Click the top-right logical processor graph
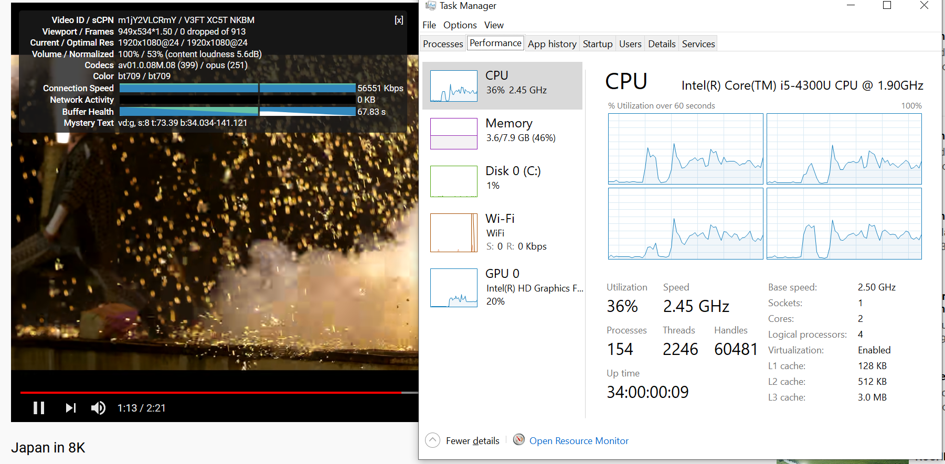Screen dimensions: 945x464 [844, 149]
